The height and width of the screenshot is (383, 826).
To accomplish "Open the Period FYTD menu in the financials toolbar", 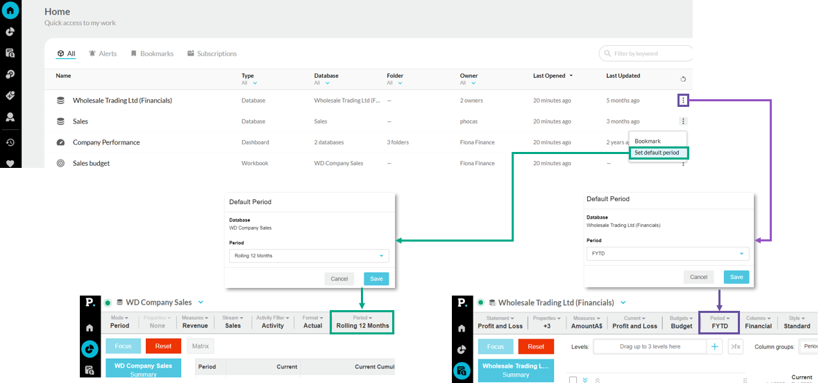I will (719, 322).
